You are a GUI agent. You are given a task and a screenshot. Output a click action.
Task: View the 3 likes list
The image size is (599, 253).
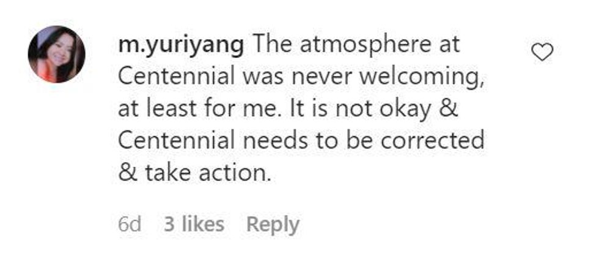click(194, 224)
